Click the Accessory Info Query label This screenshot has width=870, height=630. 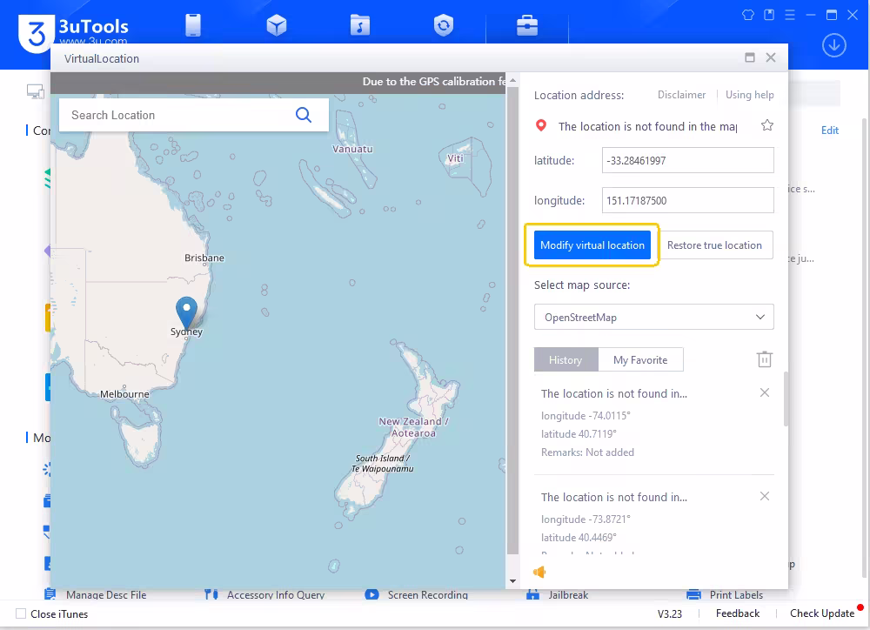pyautogui.click(x=276, y=594)
